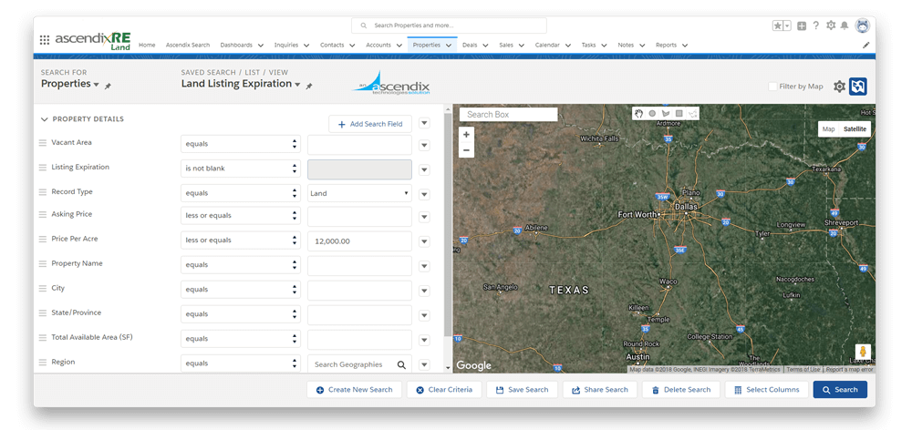Screen dimensions: 912x430
Task: Click the Vacant Area drag handle icon
Action: coord(43,143)
